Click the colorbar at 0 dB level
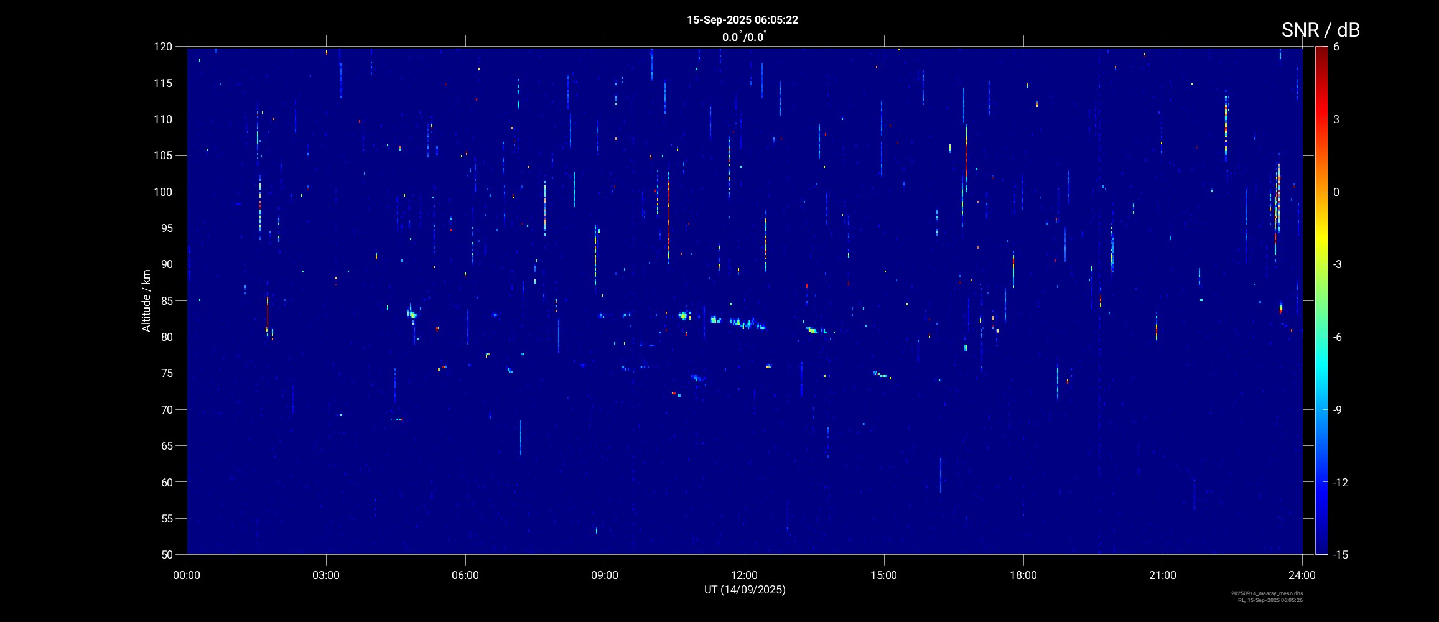The width and height of the screenshot is (1439, 622). (1321, 192)
